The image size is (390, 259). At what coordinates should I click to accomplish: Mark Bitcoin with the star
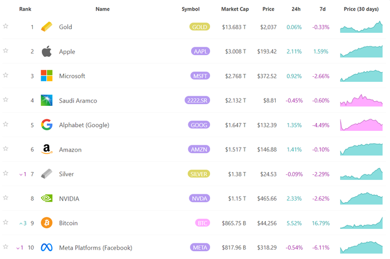click(x=6, y=222)
